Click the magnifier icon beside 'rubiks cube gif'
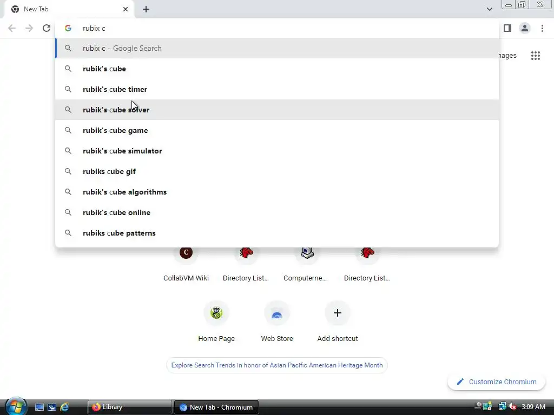This screenshot has width=554, height=415. pos(68,171)
